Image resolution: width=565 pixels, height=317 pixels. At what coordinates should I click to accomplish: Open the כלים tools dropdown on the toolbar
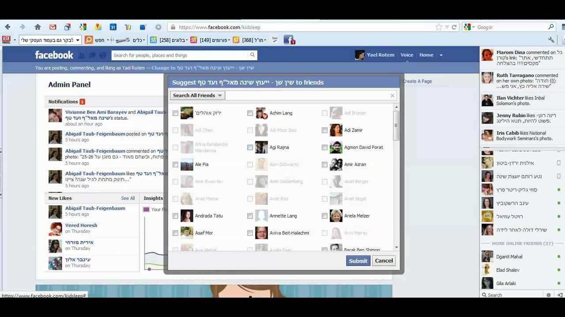click(x=139, y=40)
